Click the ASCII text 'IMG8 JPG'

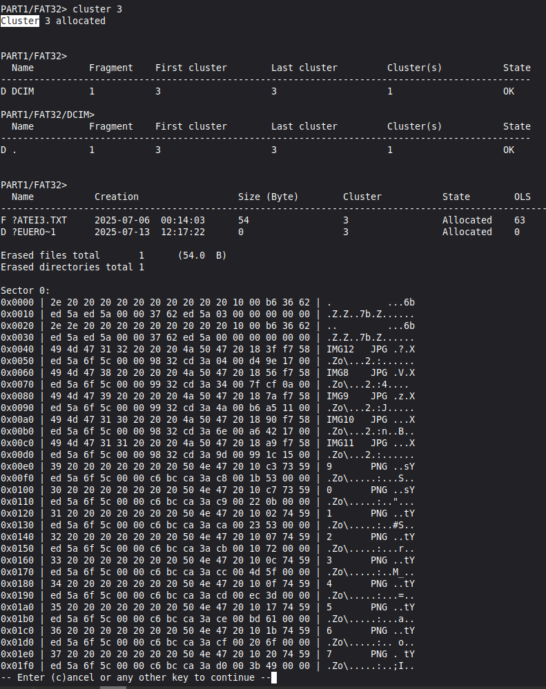(x=357, y=372)
